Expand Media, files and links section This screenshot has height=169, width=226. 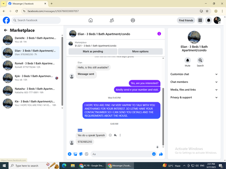click(x=194, y=90)
